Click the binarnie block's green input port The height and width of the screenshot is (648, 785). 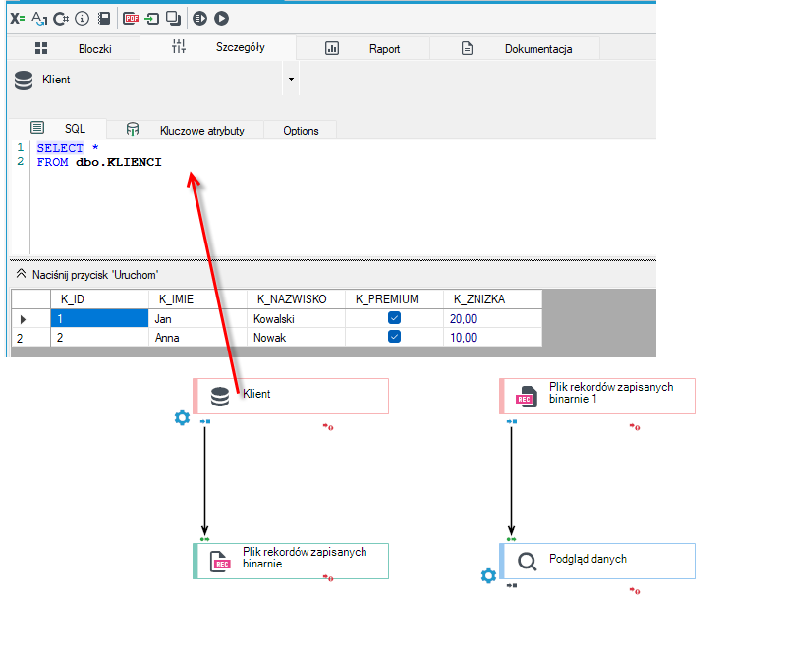[x=204, y=539]
